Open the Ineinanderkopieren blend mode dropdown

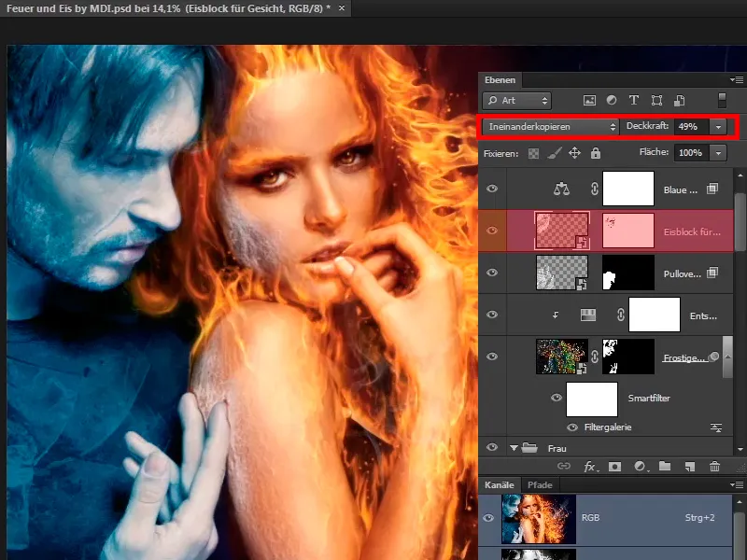(x=551, y=127)
